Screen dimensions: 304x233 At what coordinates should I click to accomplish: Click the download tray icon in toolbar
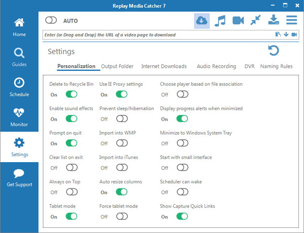click(x=274, y=21)
